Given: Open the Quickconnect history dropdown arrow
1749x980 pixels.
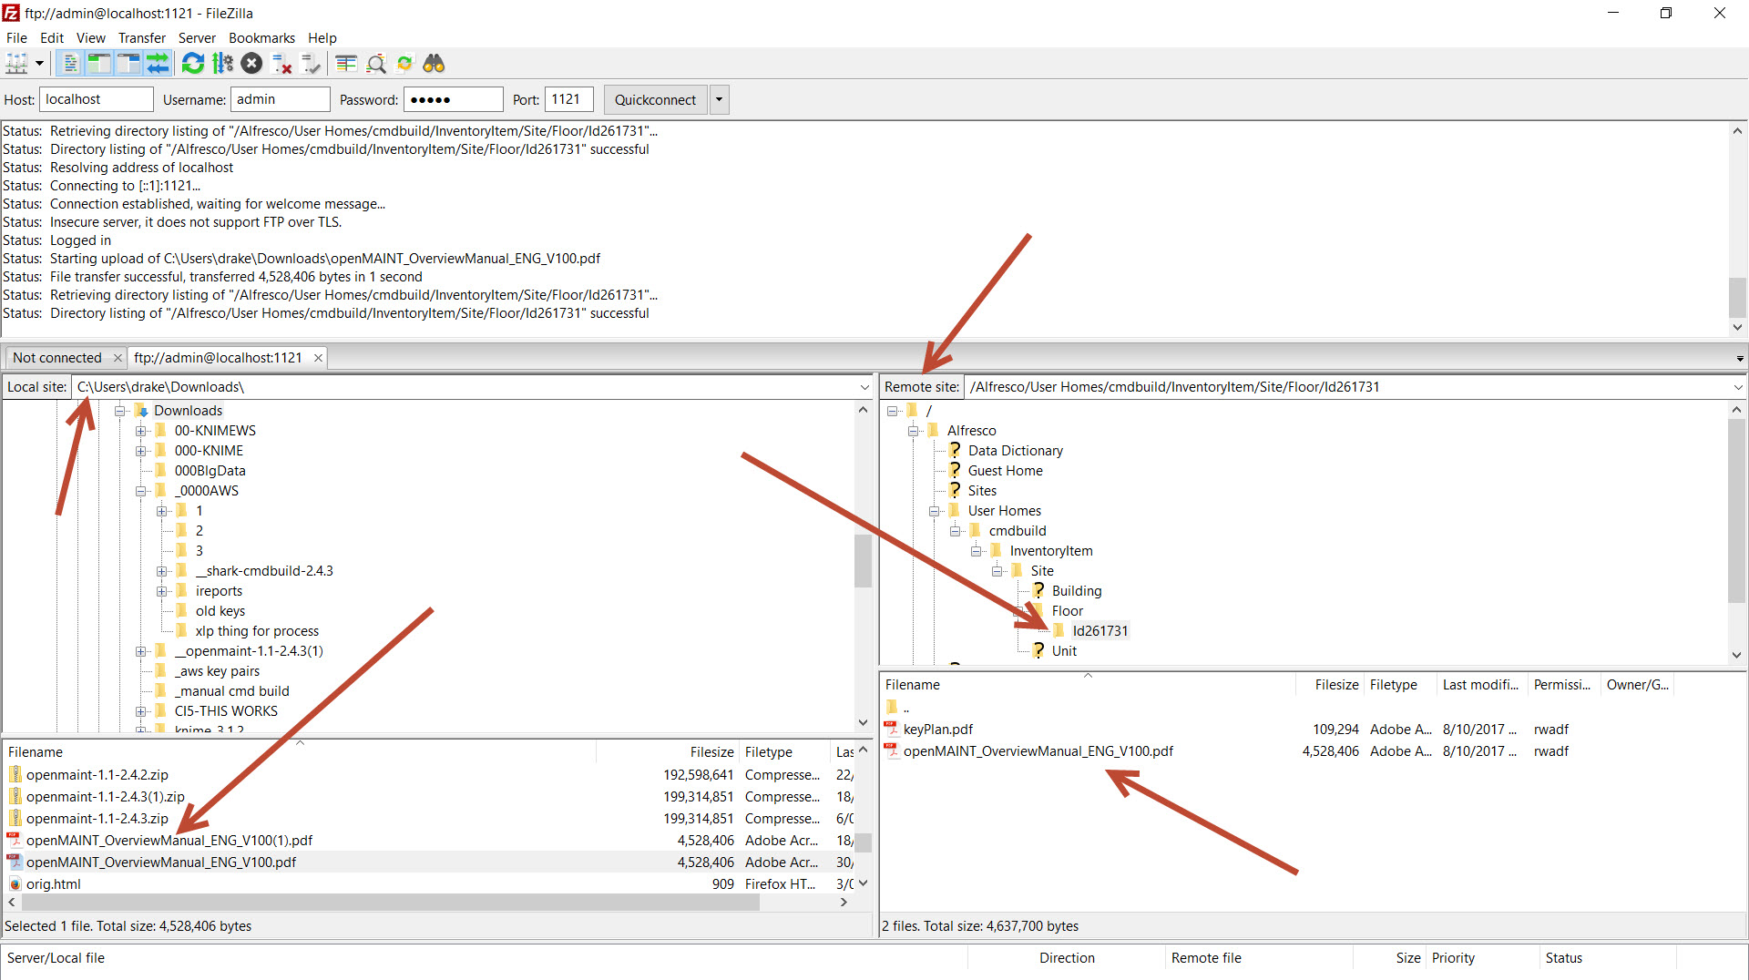Looking at the screenshot, I should point(719,100).
